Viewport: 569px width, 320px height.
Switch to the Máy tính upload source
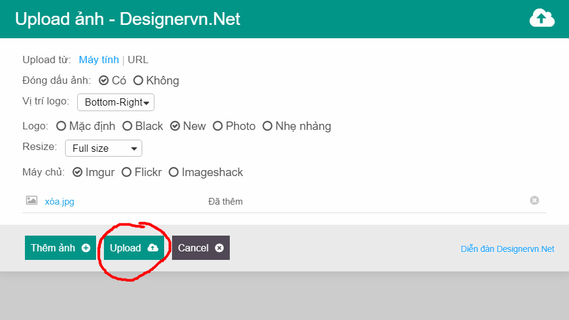98,60
